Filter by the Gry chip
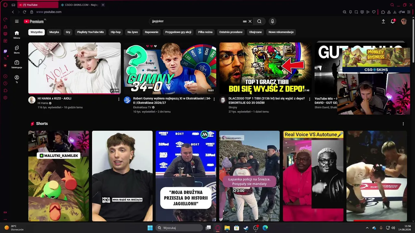The width and height of the screenshot is (415, 233). click(68, 32)
